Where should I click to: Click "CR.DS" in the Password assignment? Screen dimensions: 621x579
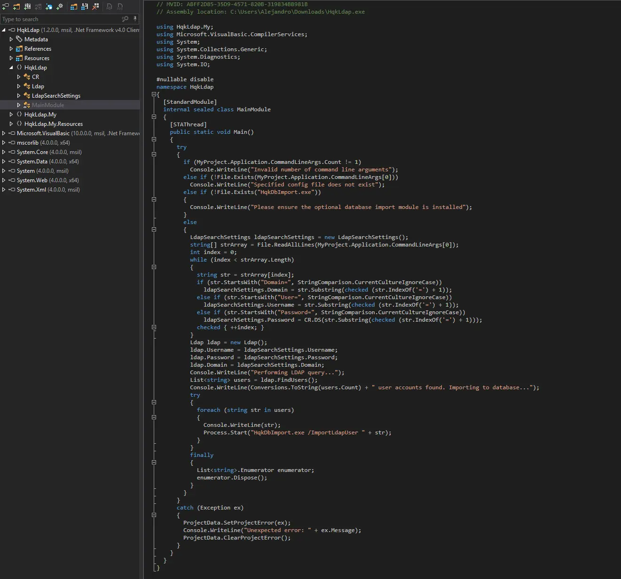point(313,320)
